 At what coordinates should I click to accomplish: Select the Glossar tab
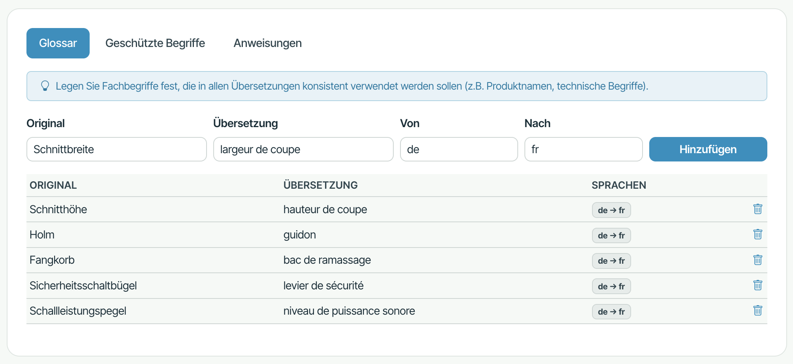(58, 43)
